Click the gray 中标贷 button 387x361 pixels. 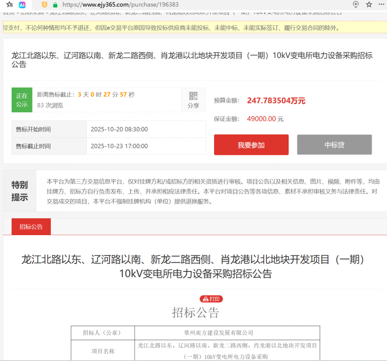click(334, 145)
